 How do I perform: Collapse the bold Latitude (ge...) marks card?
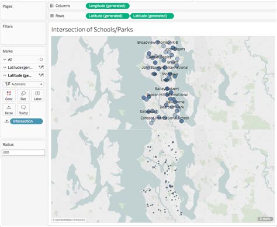(5, 75)
